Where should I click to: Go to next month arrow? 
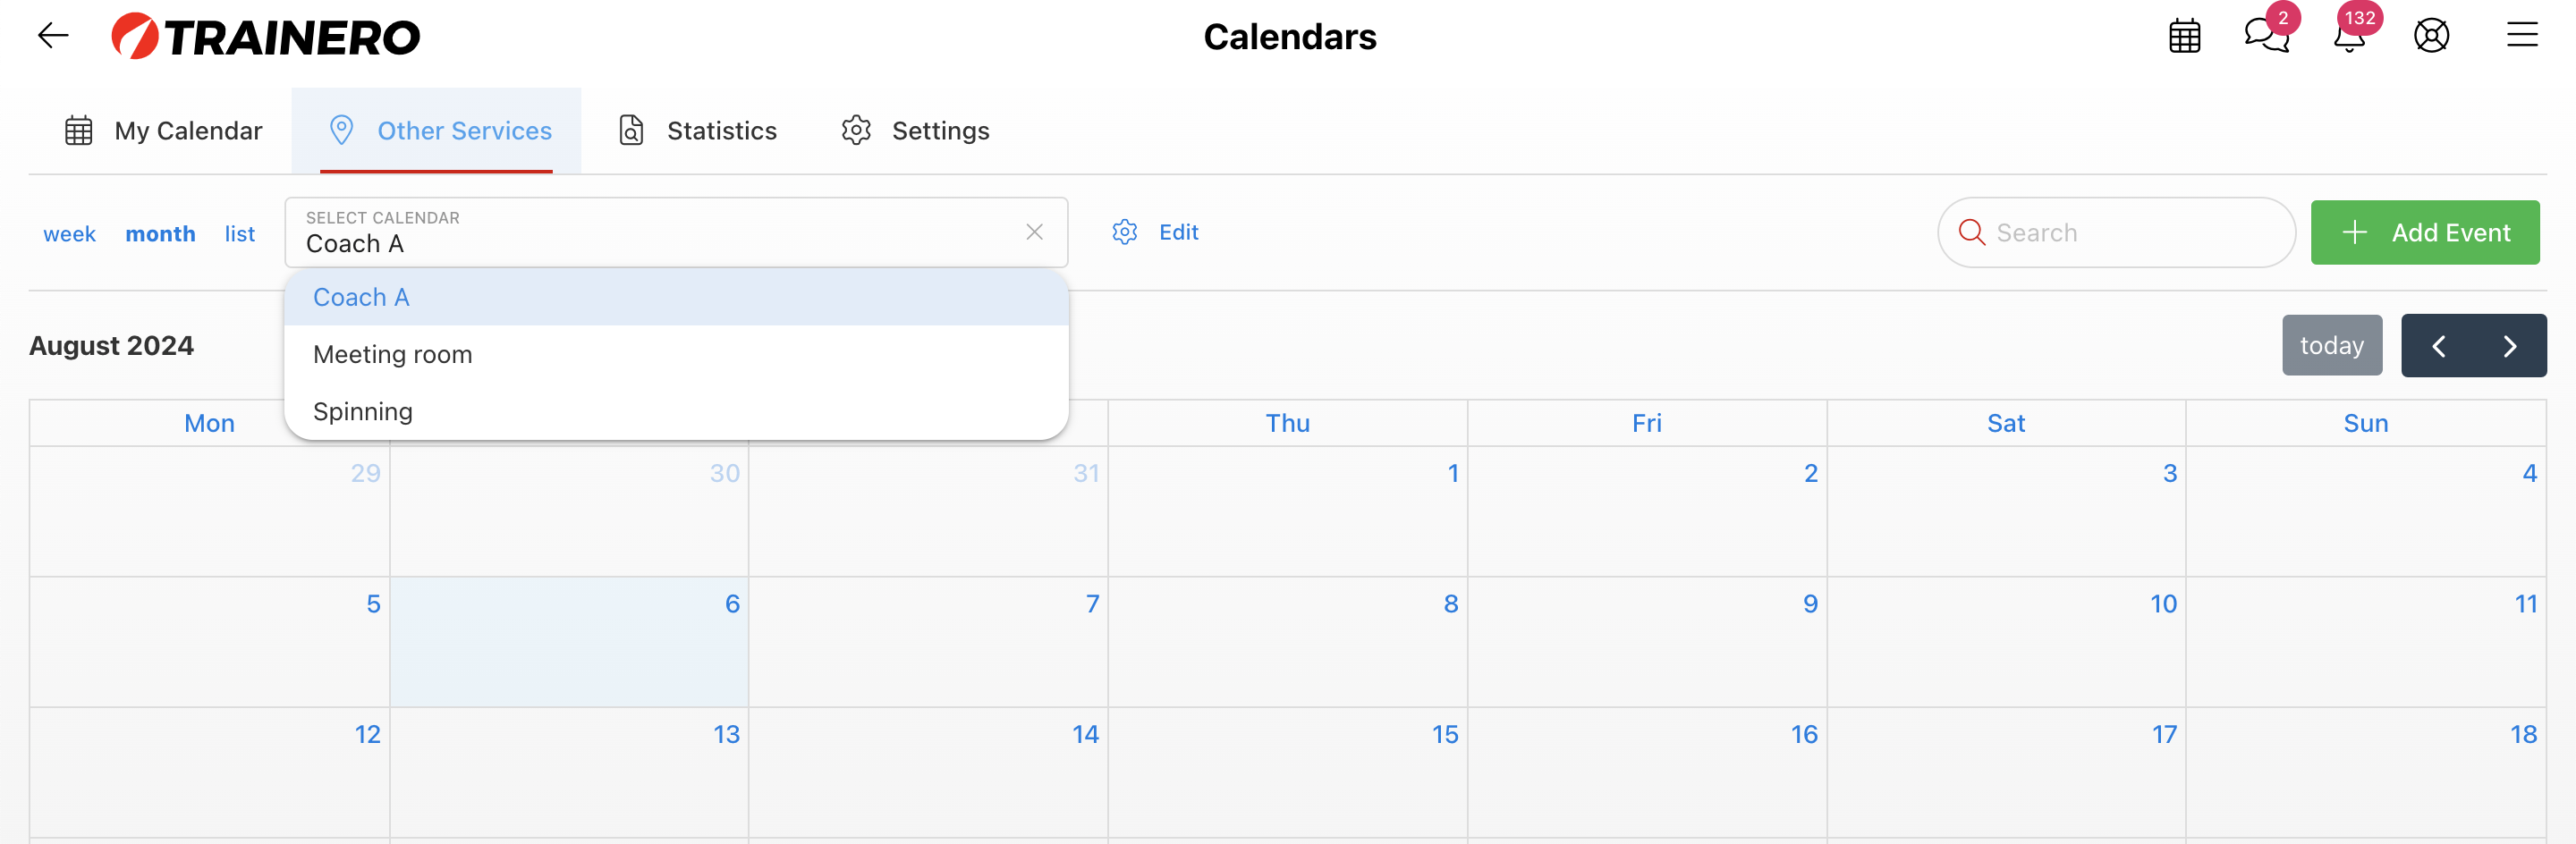tap(2509, 346)
